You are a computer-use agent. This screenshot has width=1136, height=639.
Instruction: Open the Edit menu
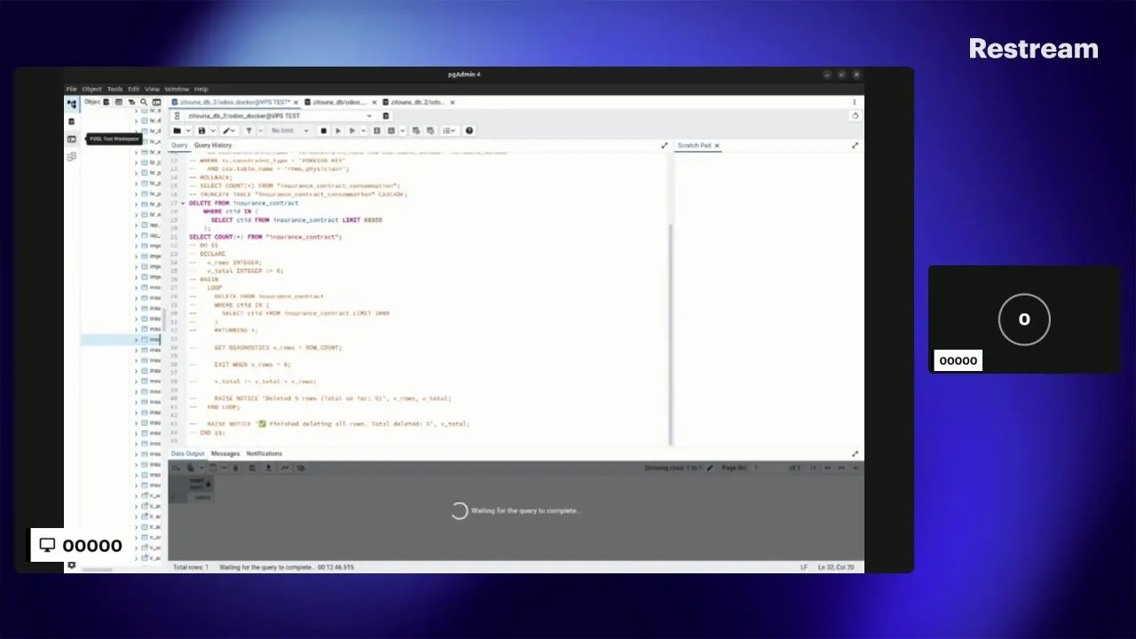click(x=133, y=89)
